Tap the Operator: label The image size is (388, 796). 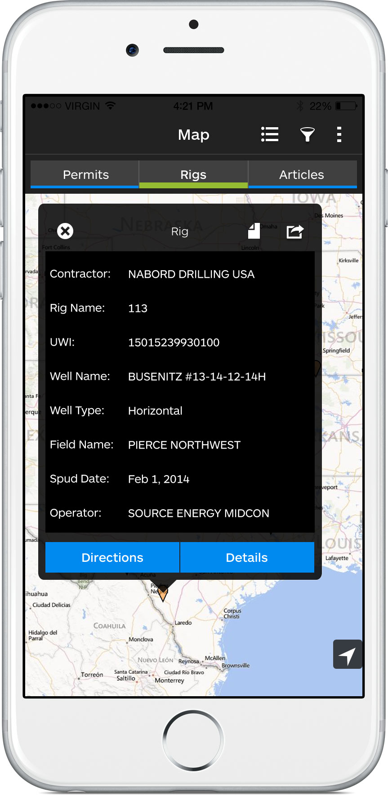pos(76,513)
